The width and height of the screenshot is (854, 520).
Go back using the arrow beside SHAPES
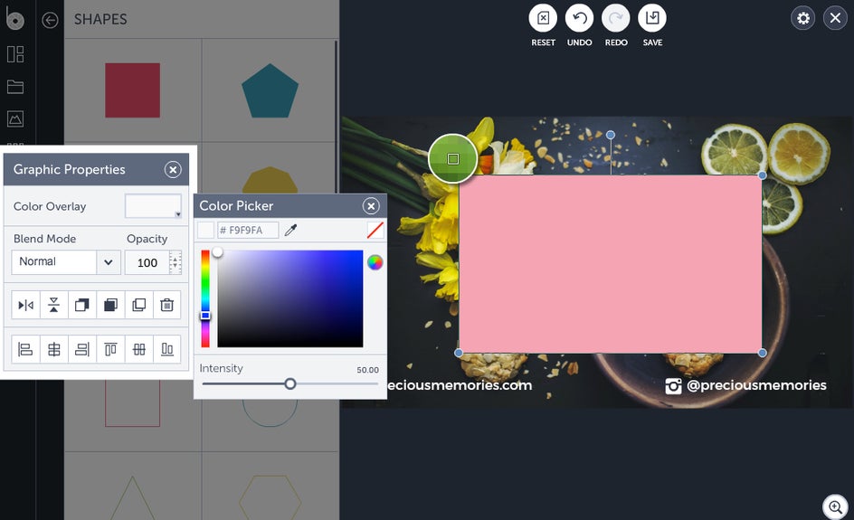click(x=50, y=20)
